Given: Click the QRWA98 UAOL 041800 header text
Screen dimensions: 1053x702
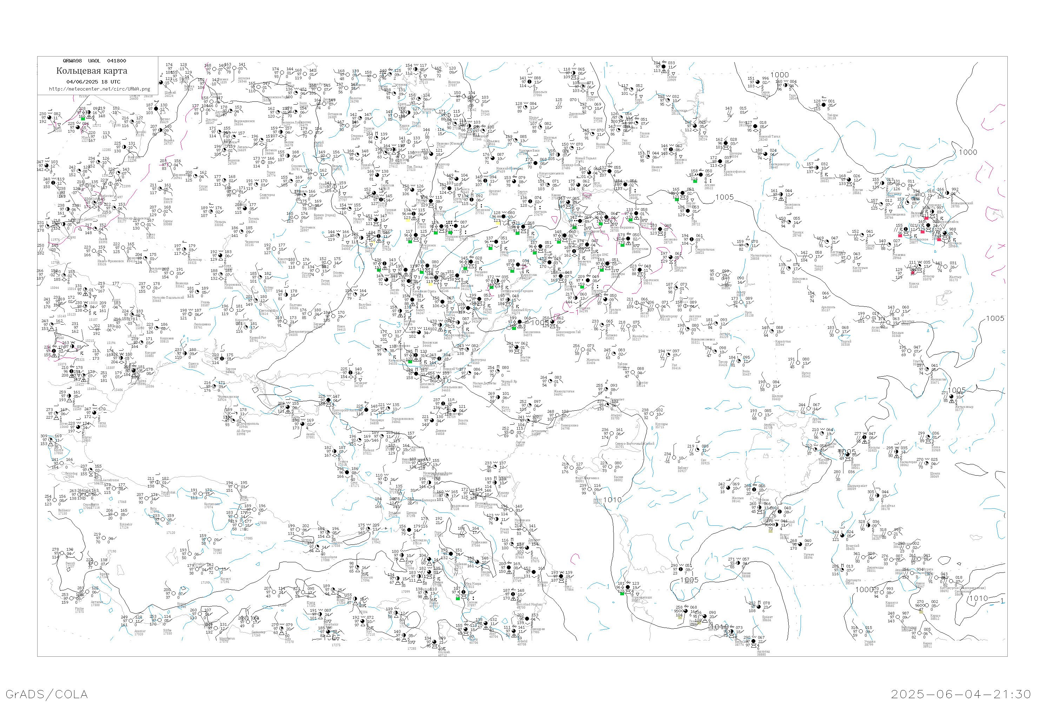Looking at the screenshot, I should click(x=94, y=61).
